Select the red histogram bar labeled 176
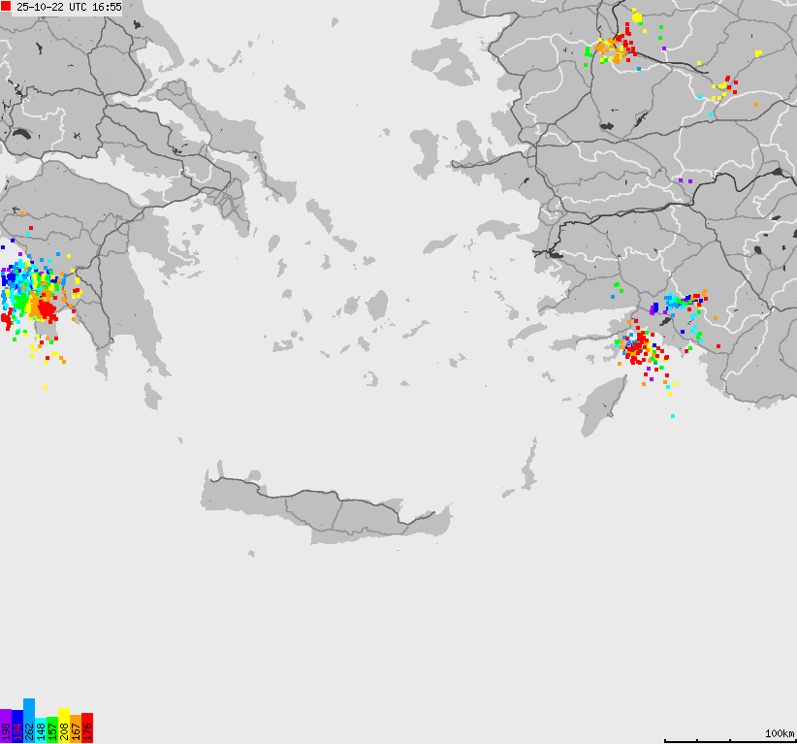Screen dimensions: 797x744 87,728
